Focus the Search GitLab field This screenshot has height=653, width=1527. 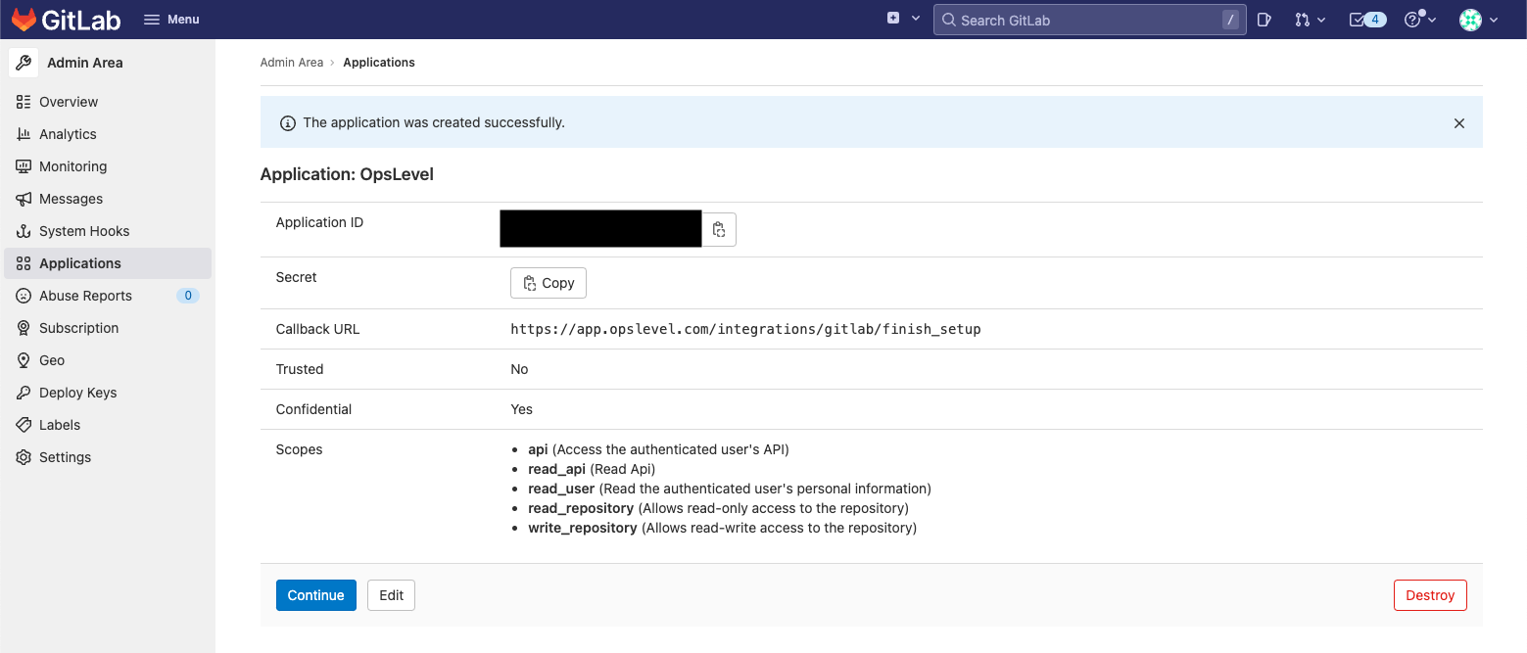click(x=1089, y=20)
